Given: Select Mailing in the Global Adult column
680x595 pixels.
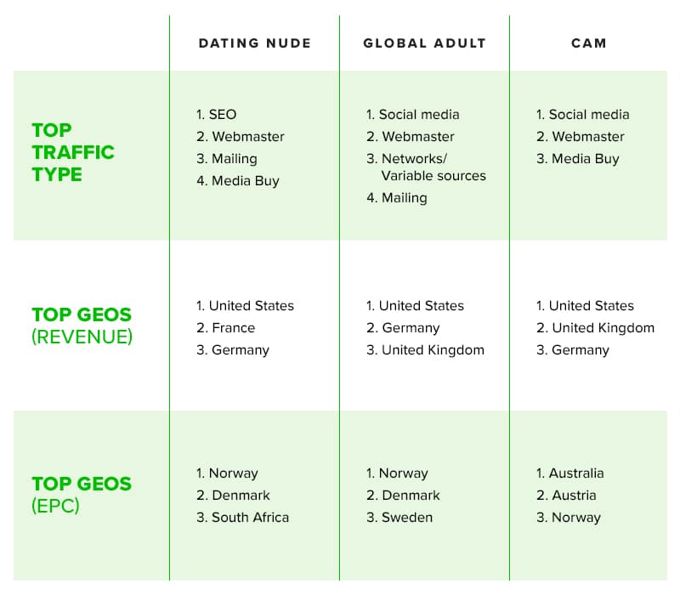Looking at the screenshot, I should click(404, 198).
